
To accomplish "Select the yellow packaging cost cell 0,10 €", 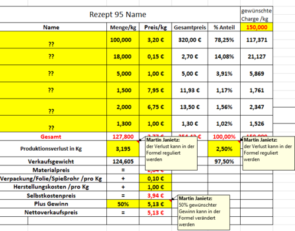I will point(155,178).
